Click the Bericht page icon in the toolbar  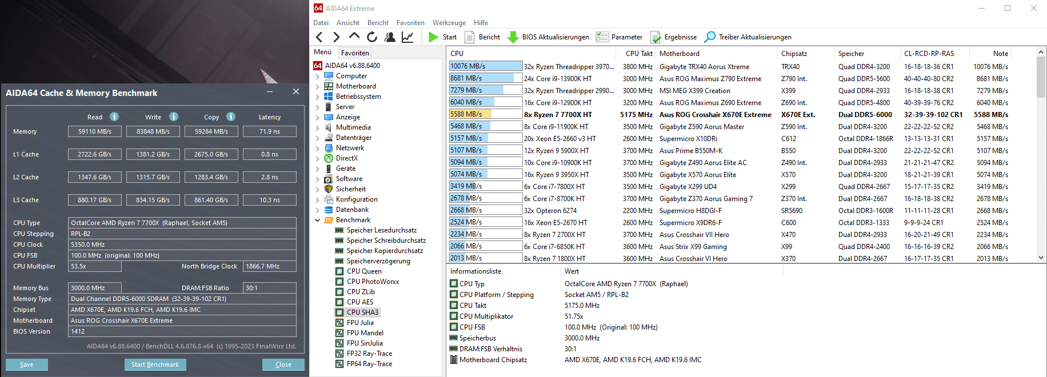(x=470, y=37)
